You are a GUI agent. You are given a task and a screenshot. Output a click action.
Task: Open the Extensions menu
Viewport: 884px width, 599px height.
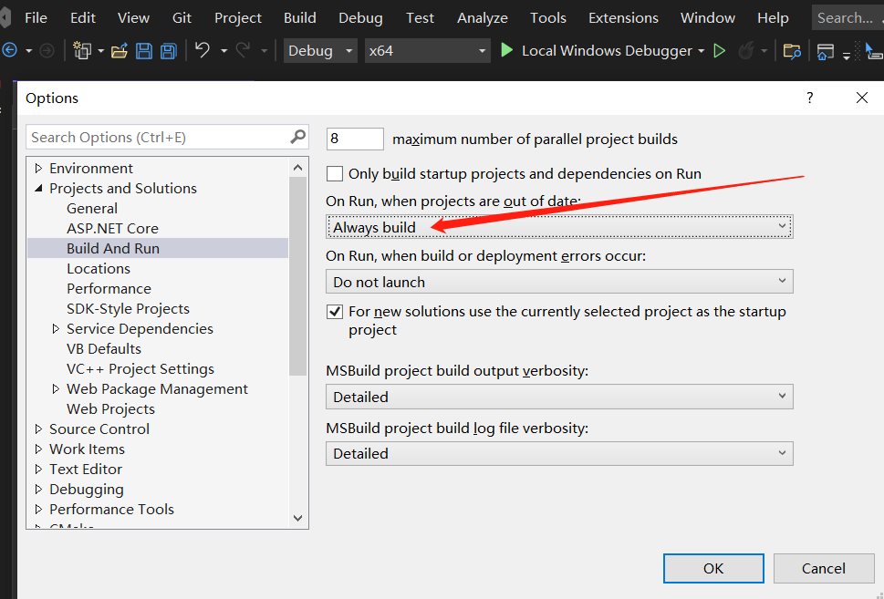[622, 17]
